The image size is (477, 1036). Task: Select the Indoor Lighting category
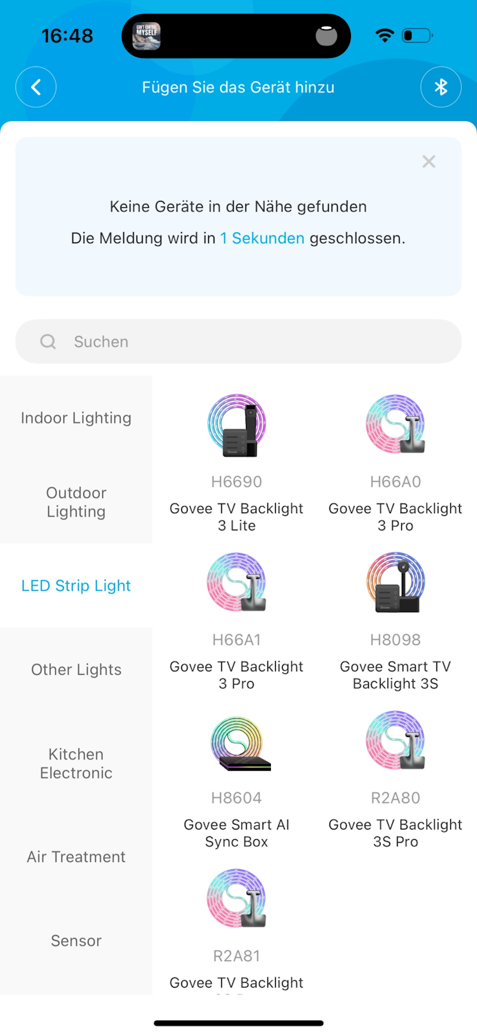(x=76, y=418)
